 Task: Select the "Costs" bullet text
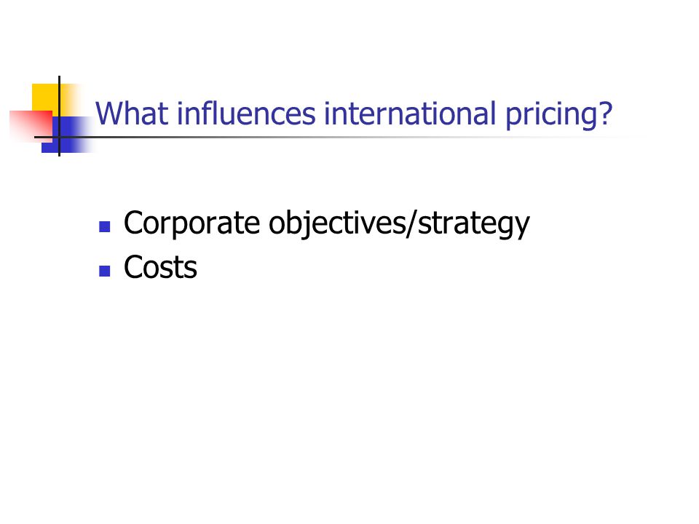[160, 267]
